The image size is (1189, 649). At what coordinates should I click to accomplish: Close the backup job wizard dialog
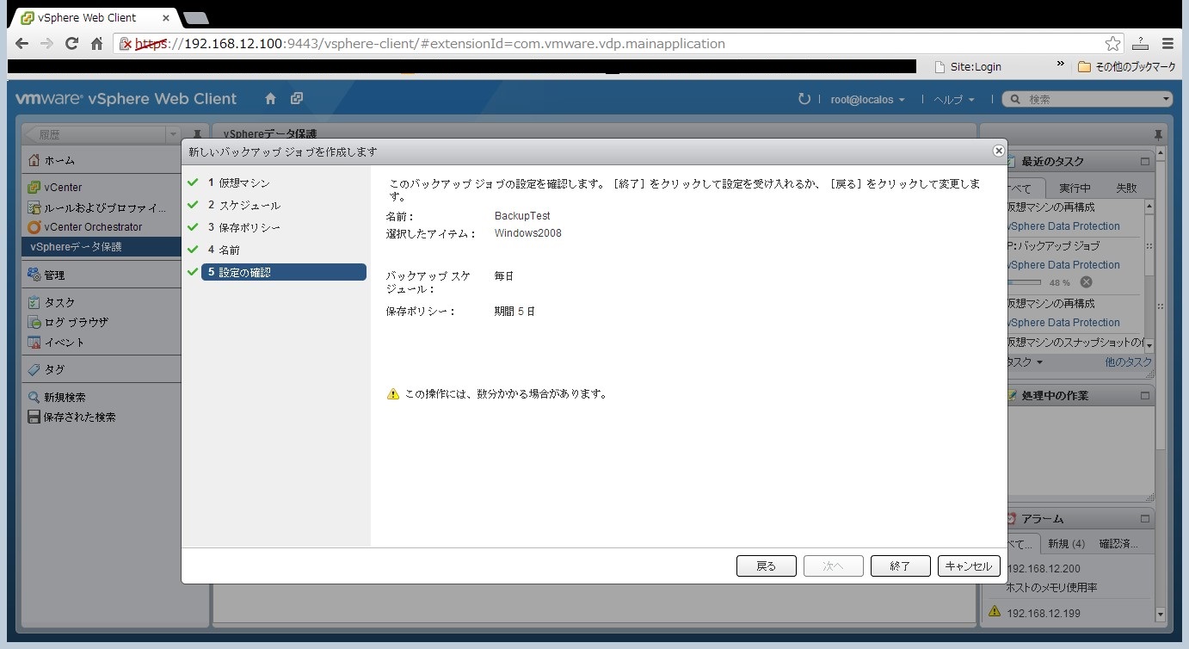(999, 151)
